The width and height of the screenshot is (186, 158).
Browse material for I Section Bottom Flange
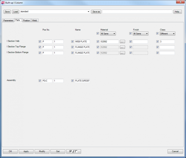pyautogui.click(x=122, y=53)
